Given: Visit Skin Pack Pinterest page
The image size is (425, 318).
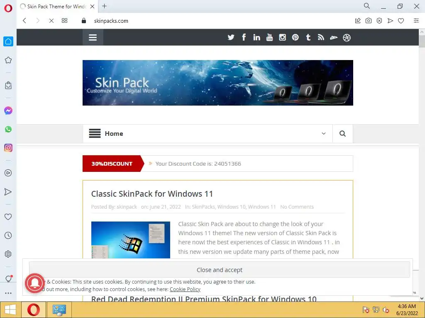Looking at the screenshot, I should point(295,37).
